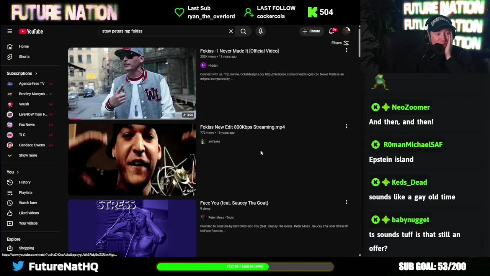Click the magnifier search button
The width and height of the screenshot is (490, 276).
click(243, 31)
